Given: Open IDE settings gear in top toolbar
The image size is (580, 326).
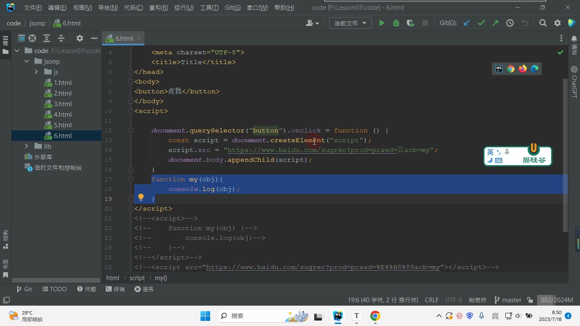Looking at the screenshot, I should tap(557, 23).
